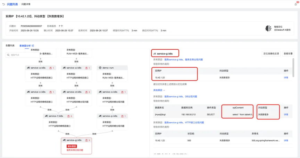This screenshot has height=158, width=300.
Task: Click the 查看告警 button
Action: (288, 53)
